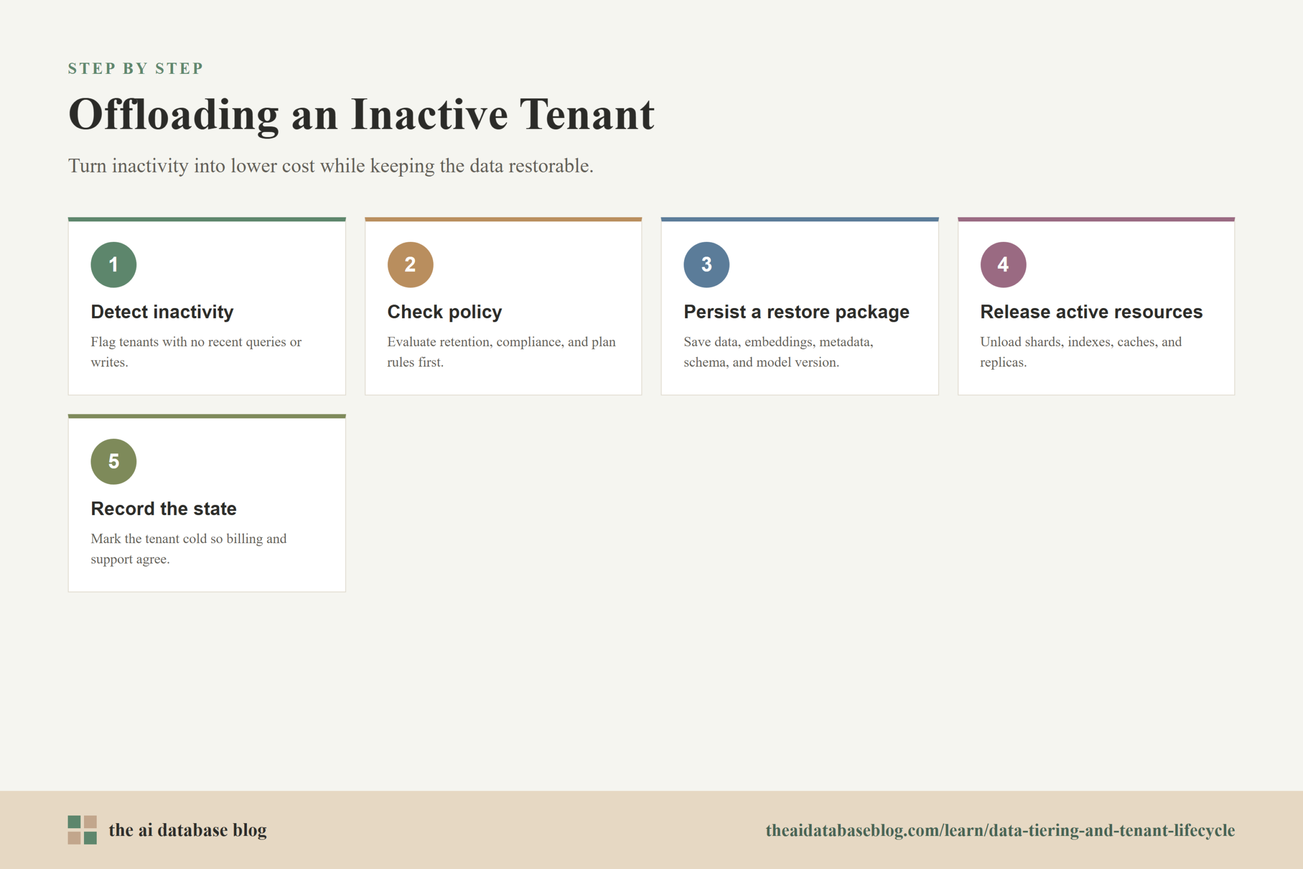
Task: Select the 'Release active resources' heading
Action: pos(1091,312)
